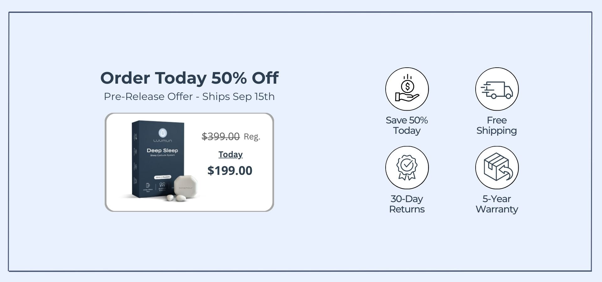Click the small earbuds beside the case
This screenshot has width=602, height=282.
pos(176,198)
